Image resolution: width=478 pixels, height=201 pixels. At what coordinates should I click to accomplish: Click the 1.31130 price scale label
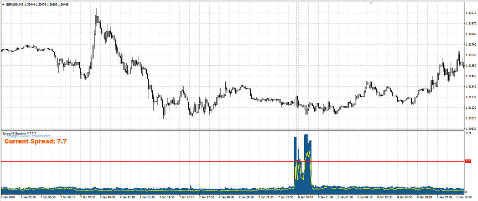pyautogui.click(x=471, y=108)
